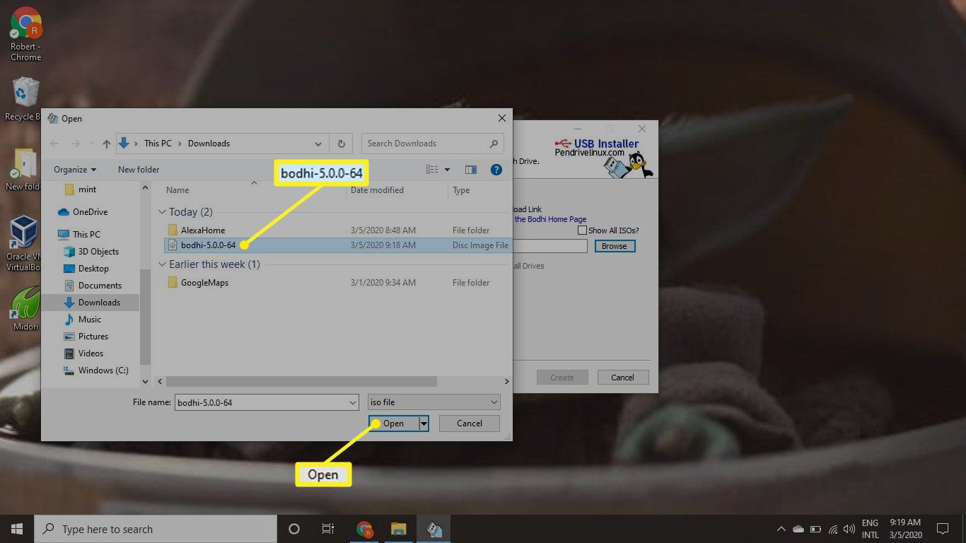Viewport: 966px width, 543px height.
Task: Click the search magnifier in Search Downloads
Action: pos(494,144)
